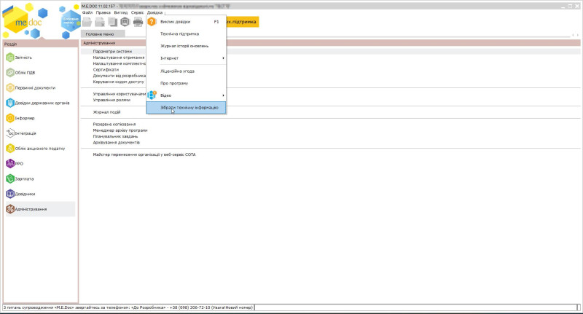Open the Облік ПДВ section icon

10,72
